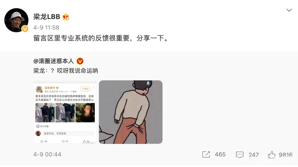The width and height of the screenshot is (298, 167).
Task: Open the cartoon illustration image
Action: click(x=131, y=112)
